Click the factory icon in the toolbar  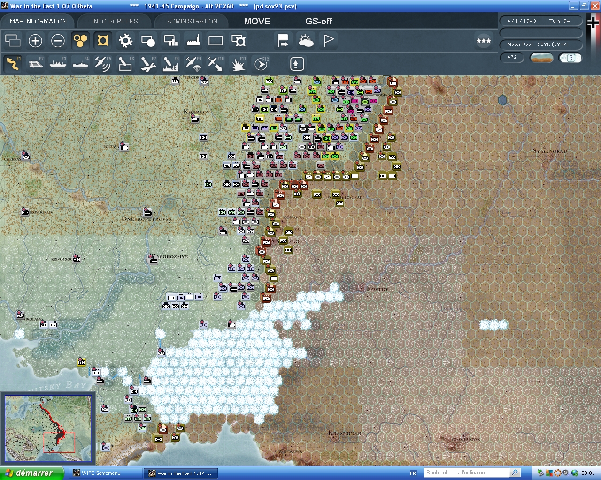click(x=193, y=41)
